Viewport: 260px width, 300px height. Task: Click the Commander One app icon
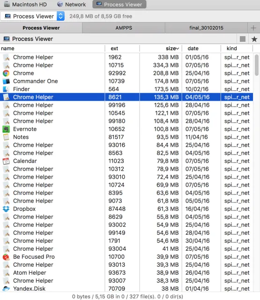click(6, 81)
